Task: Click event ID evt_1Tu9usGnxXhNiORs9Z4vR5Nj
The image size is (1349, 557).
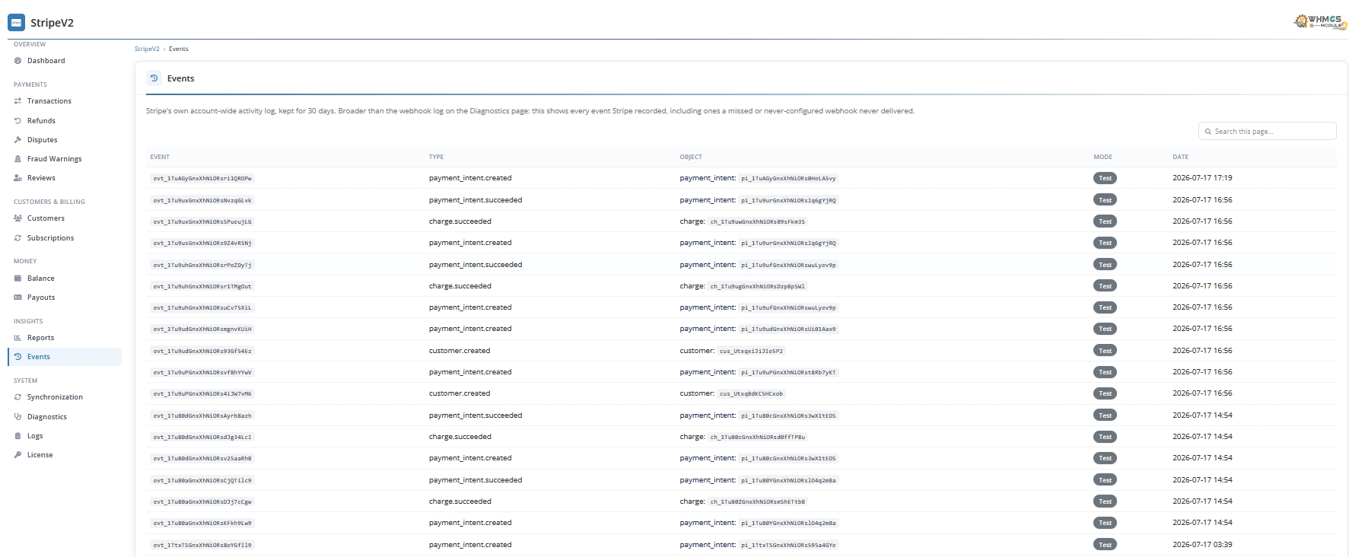Action: tap(202, 243)
